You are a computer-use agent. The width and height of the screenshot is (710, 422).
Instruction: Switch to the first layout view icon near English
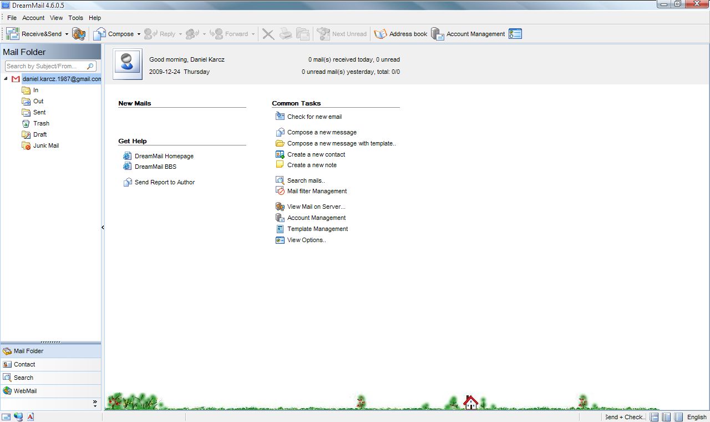[x=655, y=417]
